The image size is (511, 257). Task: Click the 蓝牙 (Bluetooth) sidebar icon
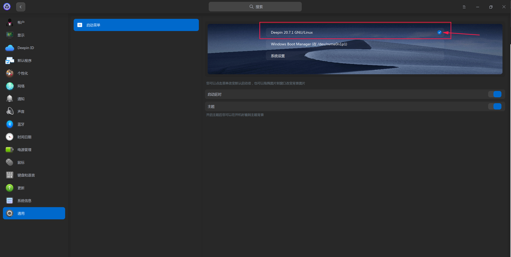click(10, 124)
